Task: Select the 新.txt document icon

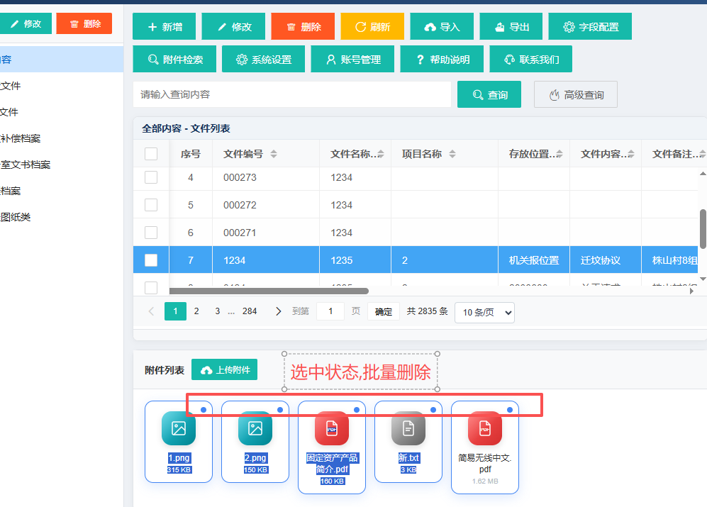Action: [408, 428]
